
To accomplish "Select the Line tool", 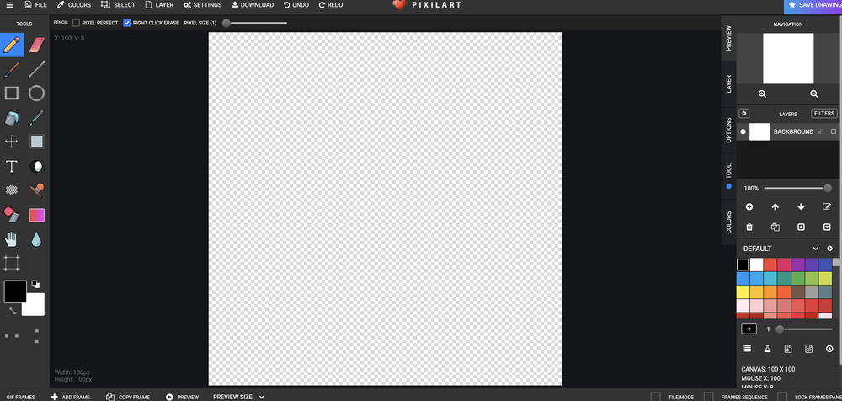I will (36, 69).
